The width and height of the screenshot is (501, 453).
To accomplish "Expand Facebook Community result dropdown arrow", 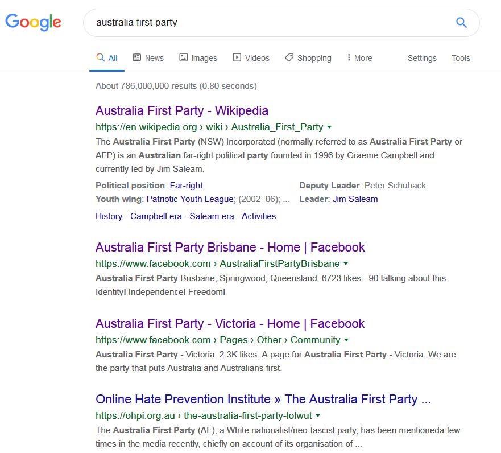I will (346, 340).
